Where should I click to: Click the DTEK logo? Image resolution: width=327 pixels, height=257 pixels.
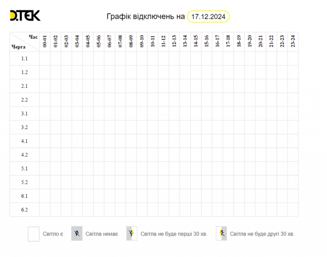25,16
